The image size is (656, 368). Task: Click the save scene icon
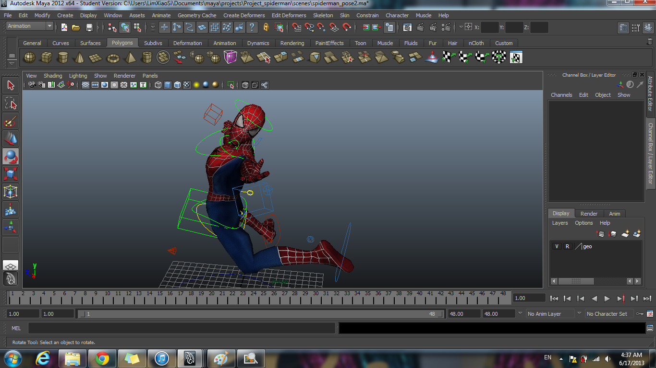coord(89,27)
